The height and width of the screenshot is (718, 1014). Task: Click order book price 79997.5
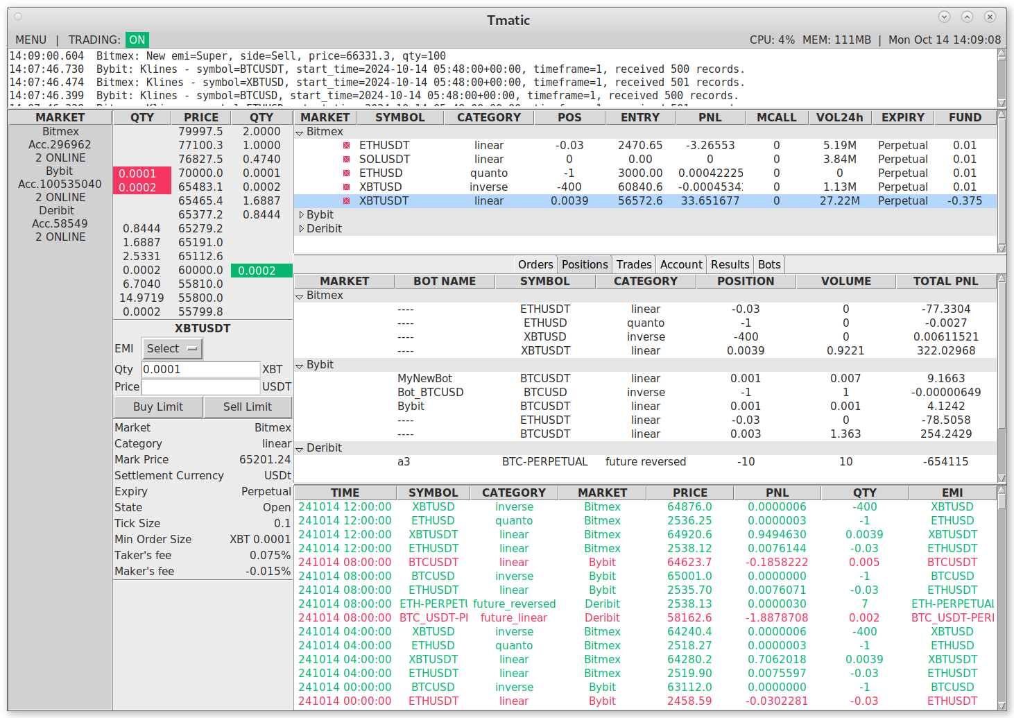[200, 132]
